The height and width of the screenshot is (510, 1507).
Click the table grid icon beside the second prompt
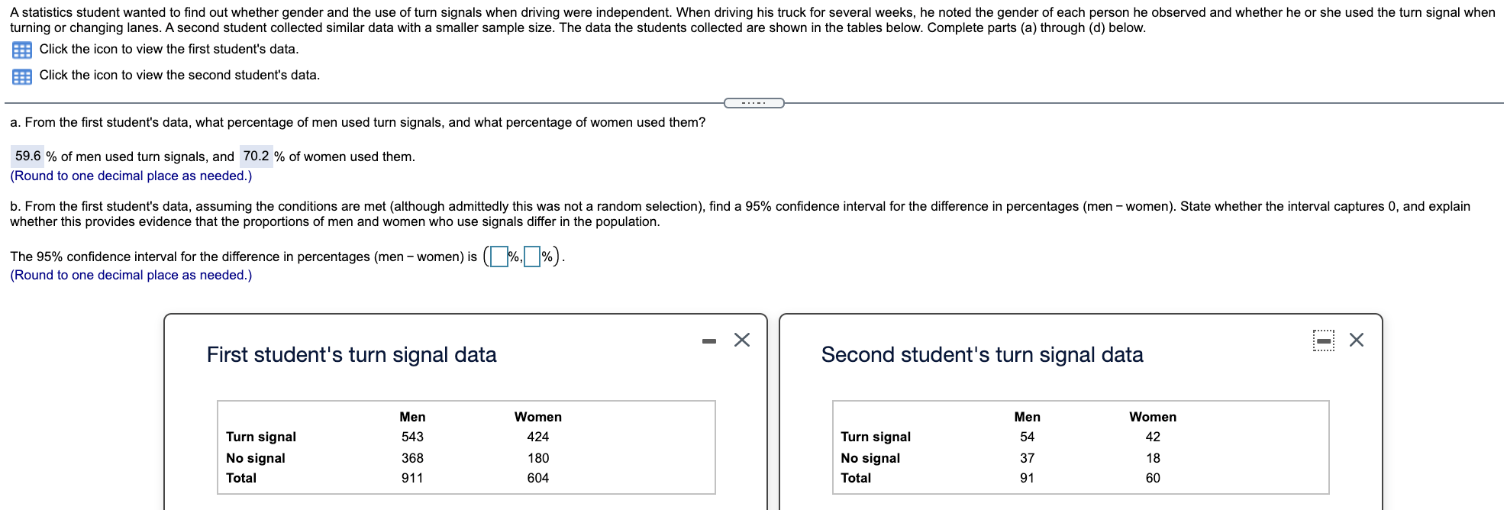click(x=21, y=76)
